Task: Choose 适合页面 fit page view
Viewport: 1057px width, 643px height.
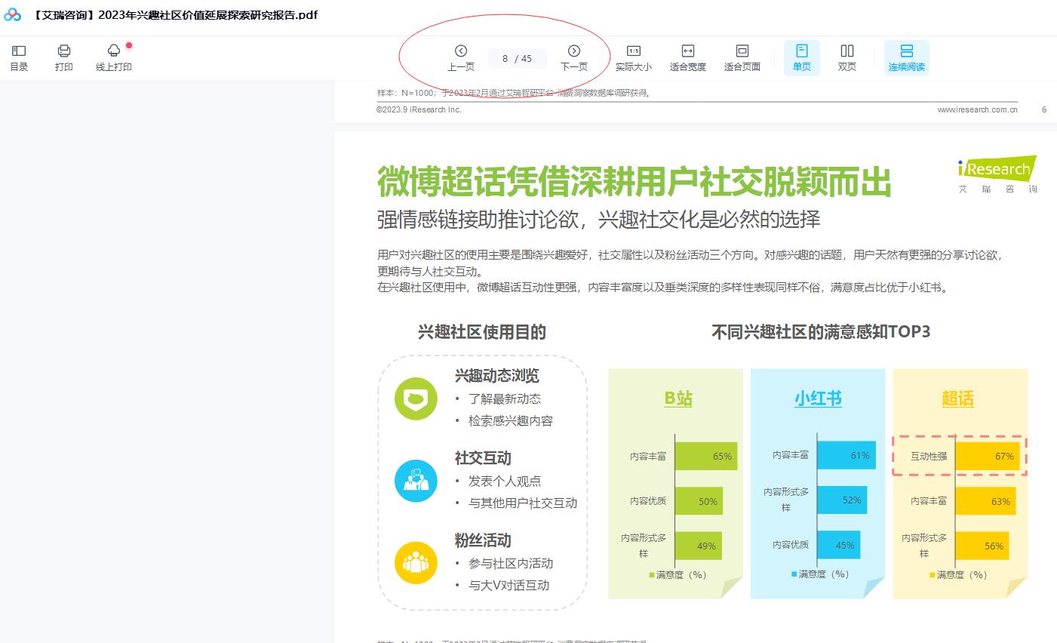Action: (742, 57)
